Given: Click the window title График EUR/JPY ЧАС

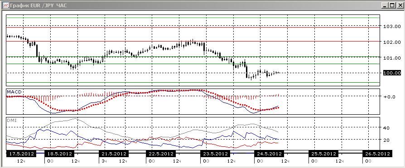Looking at the screenshot, I should [x=38, y=5].
